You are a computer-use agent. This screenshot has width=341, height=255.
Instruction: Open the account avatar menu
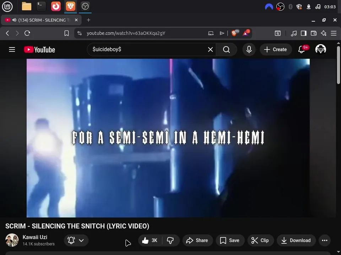click(x=320, y=49)
